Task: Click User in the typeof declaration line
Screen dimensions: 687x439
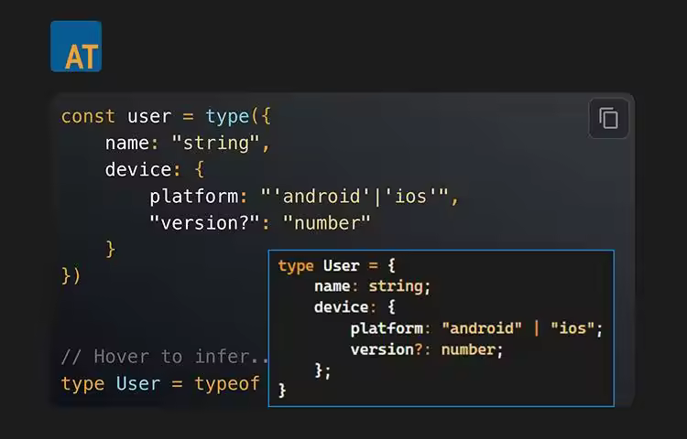Action: [x=137, y=383]
